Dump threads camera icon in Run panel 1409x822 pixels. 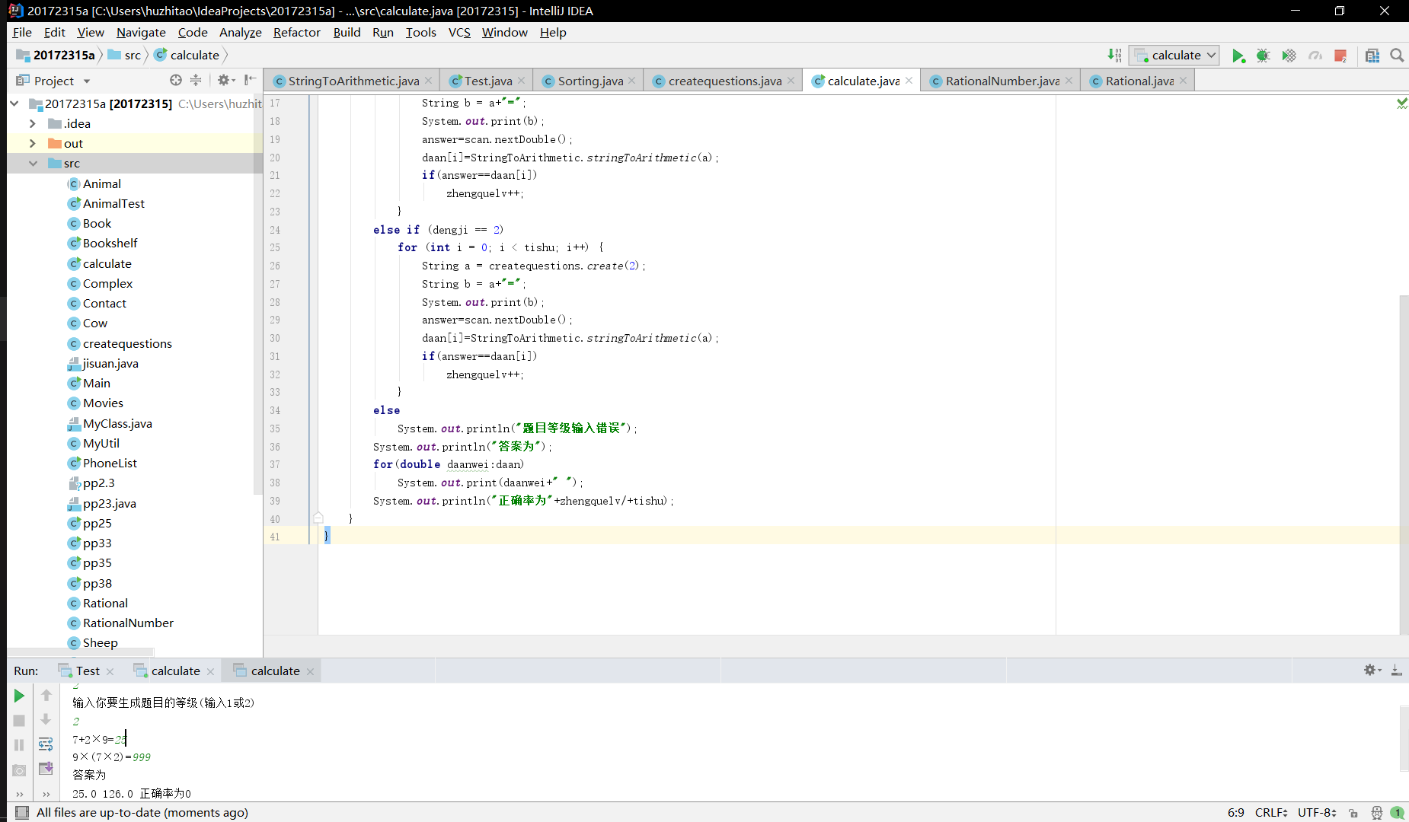pyautogui.click(x=19, y=770)
